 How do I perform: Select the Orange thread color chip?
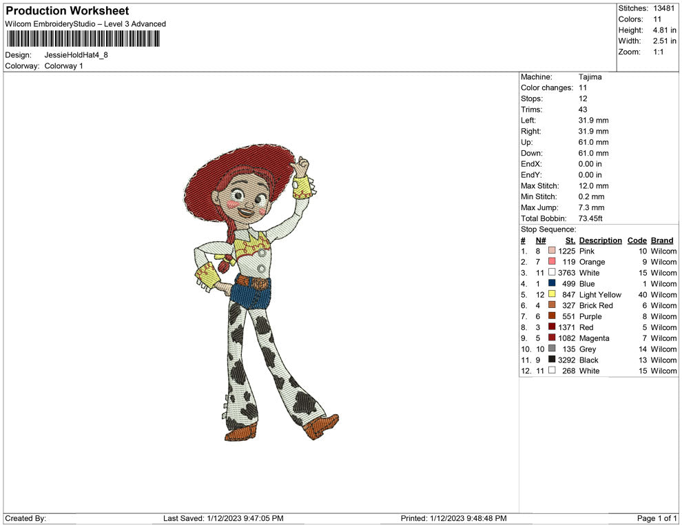coord(552,262)
